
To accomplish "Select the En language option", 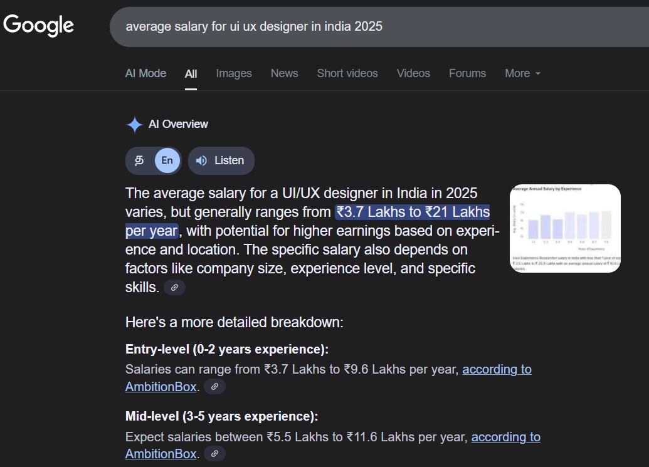I will 167,160.
